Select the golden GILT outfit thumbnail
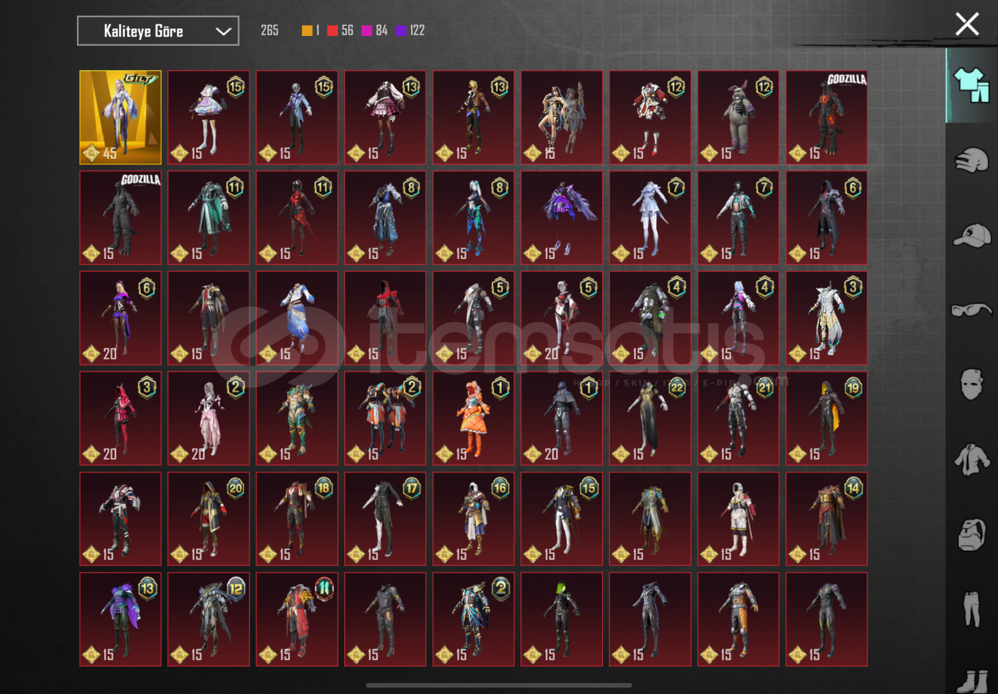 tap(120, 117)
